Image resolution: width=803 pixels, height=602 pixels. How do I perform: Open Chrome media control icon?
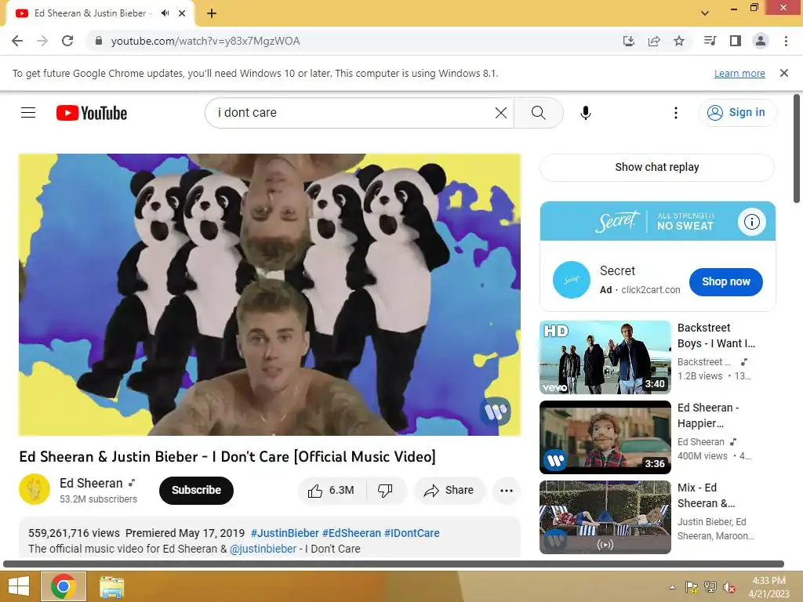tap(710, 41)
